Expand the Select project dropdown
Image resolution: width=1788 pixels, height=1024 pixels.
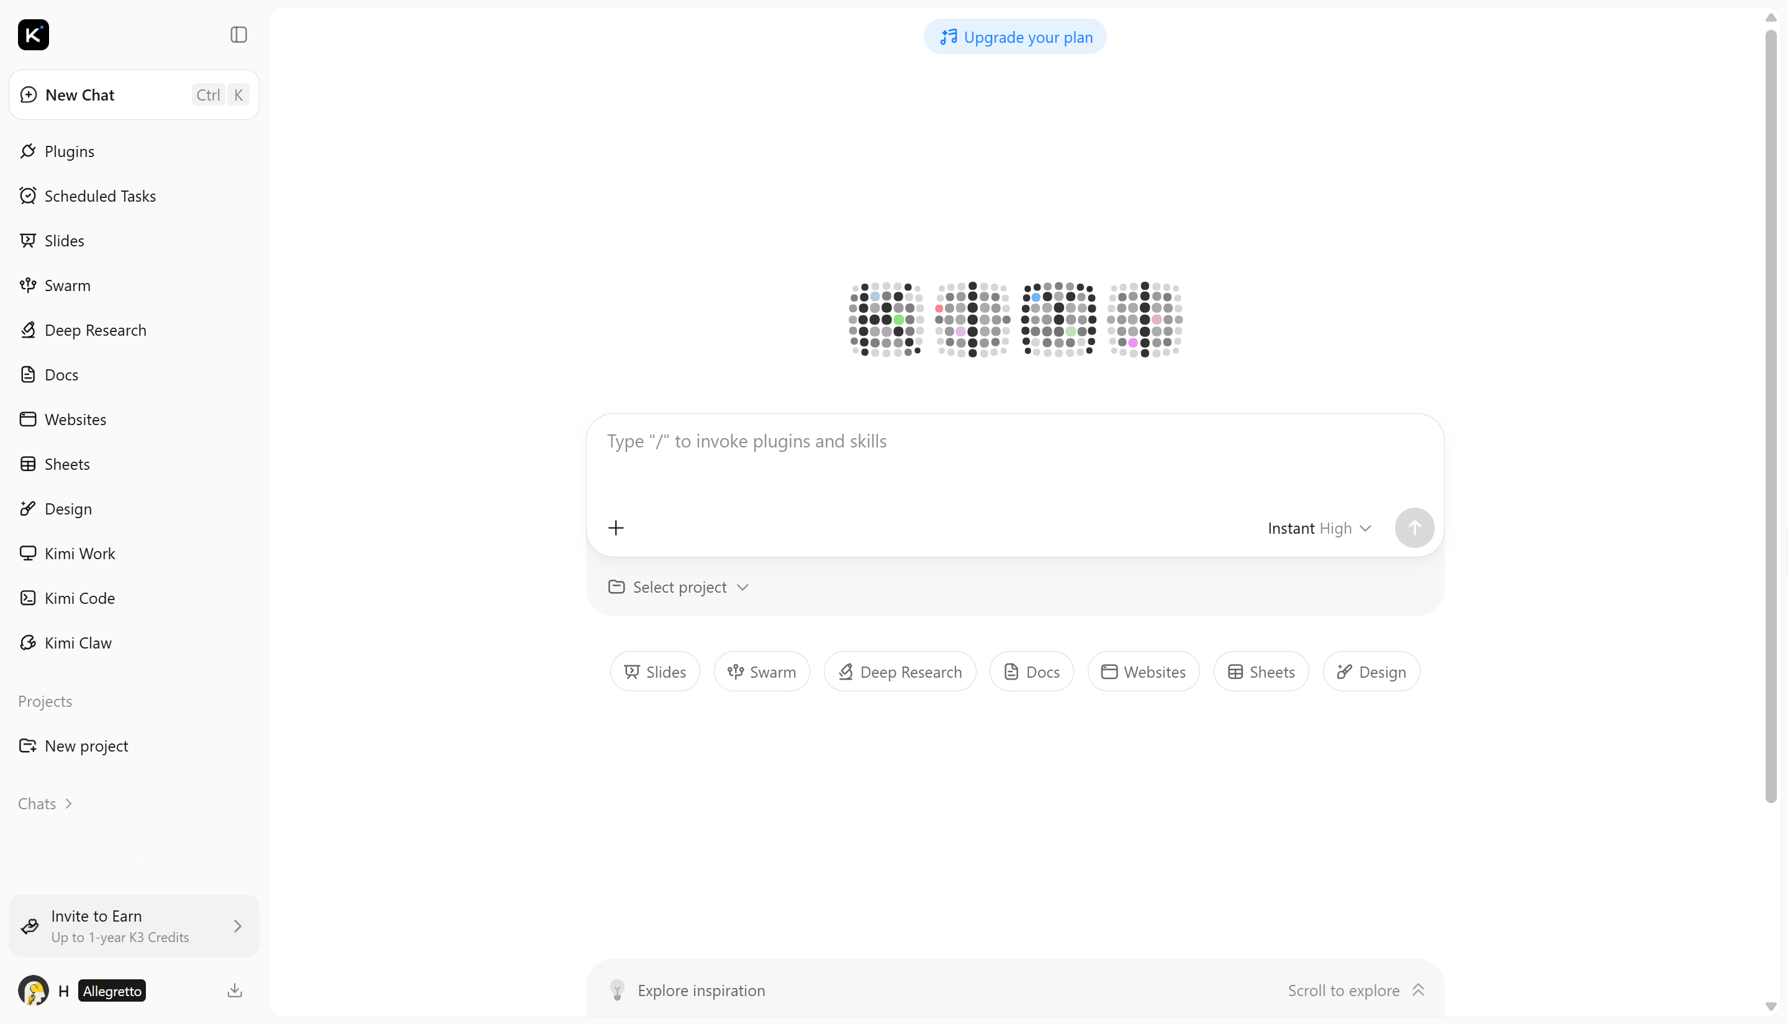click(678, 586)
